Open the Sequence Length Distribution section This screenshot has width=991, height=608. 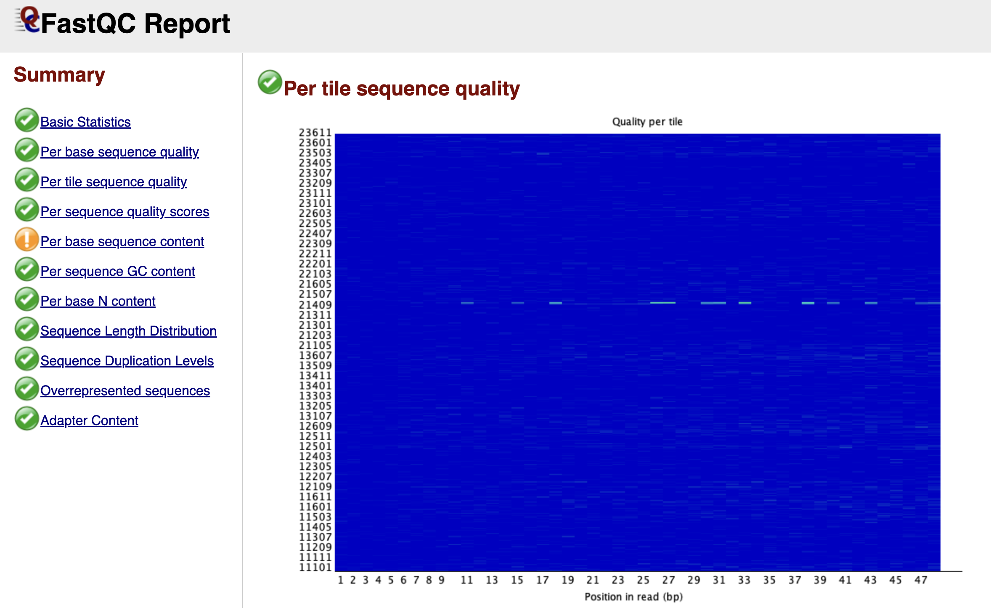128,331
